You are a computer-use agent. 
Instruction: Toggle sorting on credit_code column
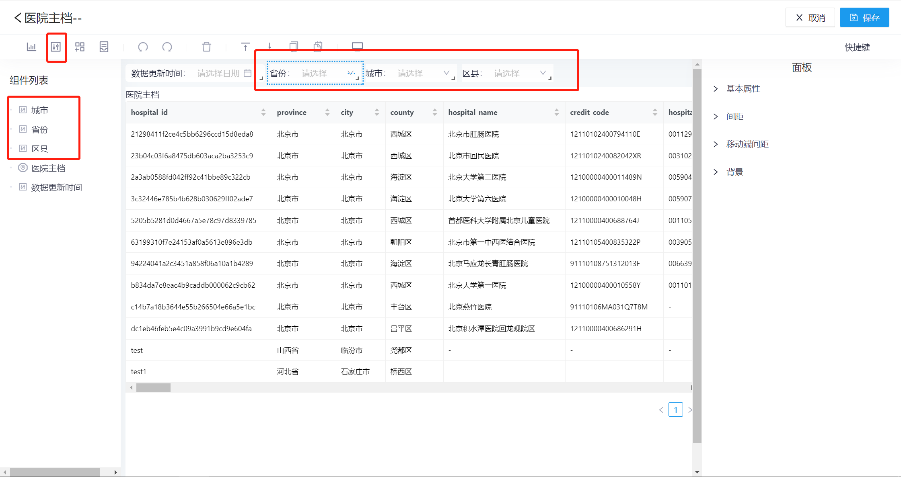[655, 112]
